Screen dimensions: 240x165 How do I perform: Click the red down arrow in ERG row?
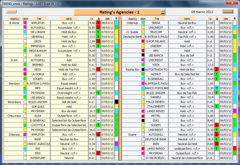[x=99, y=153]
